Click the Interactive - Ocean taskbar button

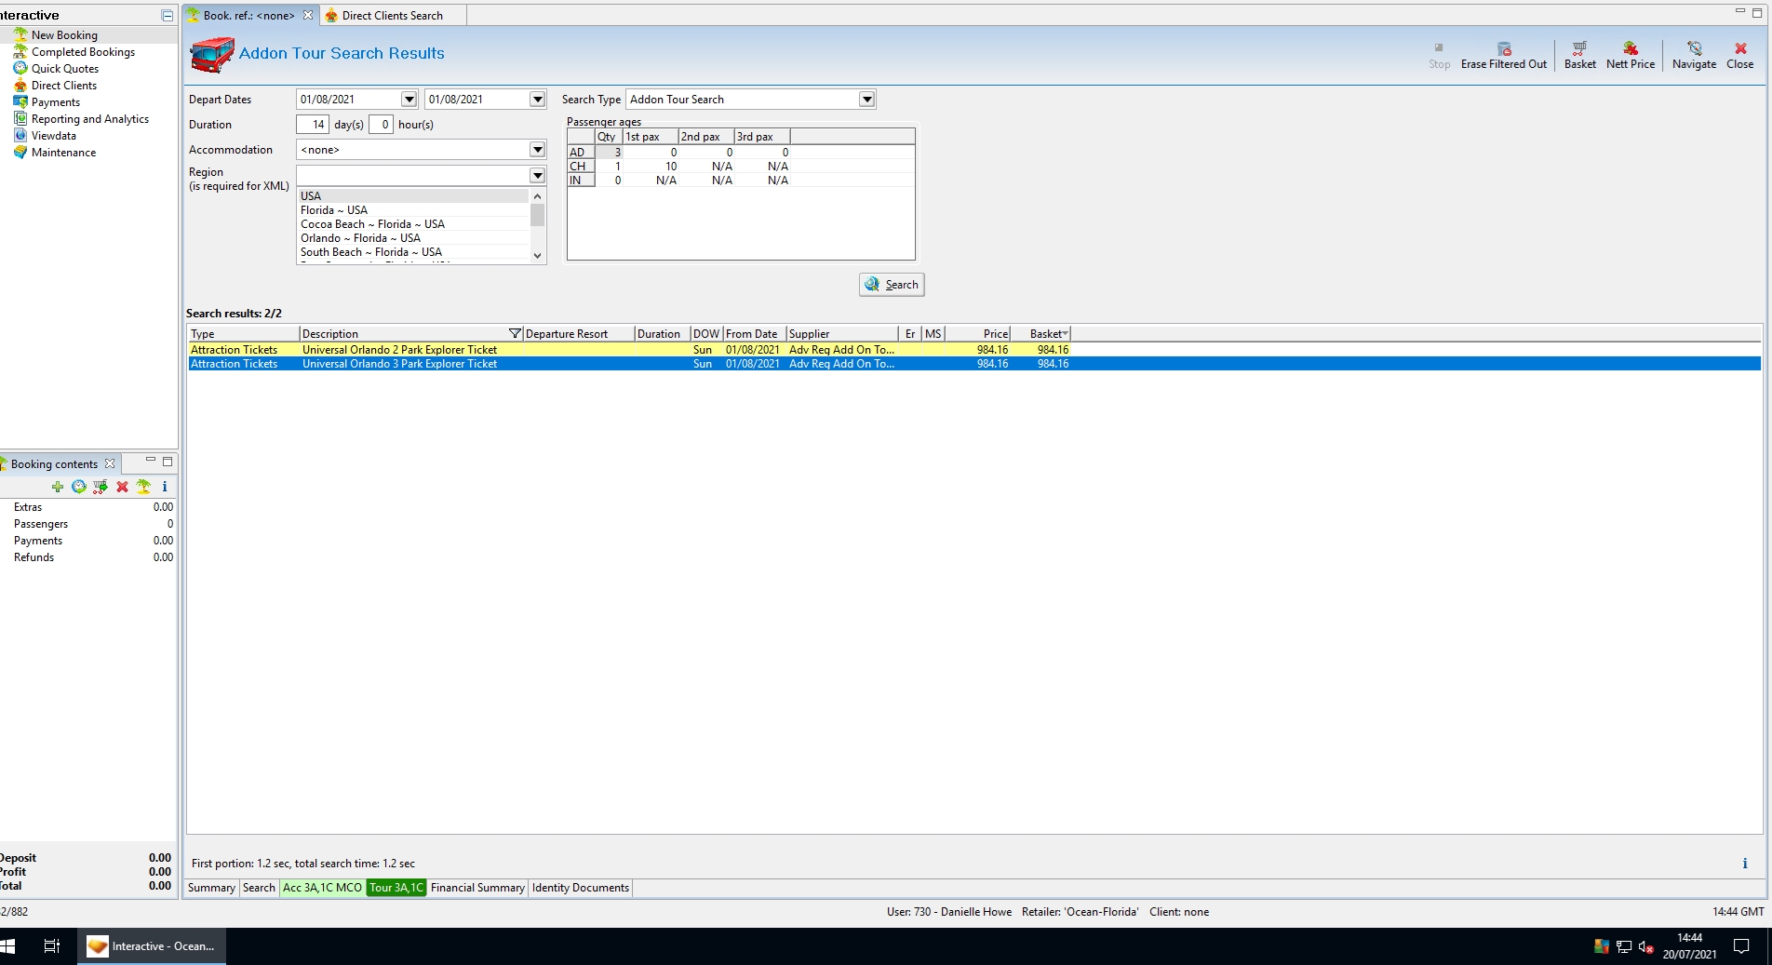point(152,946)
